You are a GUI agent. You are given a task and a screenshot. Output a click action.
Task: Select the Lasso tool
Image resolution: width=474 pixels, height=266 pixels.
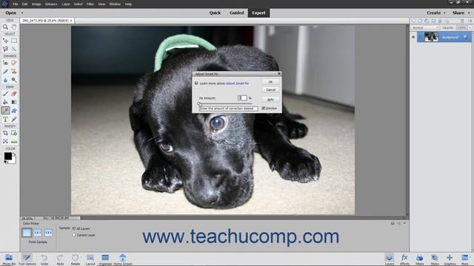pos(5,49)
